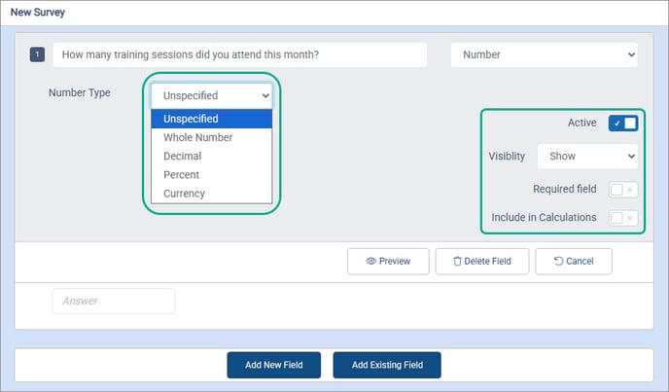Viewport: 669px width, 392px height.
Task: Turn off the Active toggle
Action: point(622,124)
